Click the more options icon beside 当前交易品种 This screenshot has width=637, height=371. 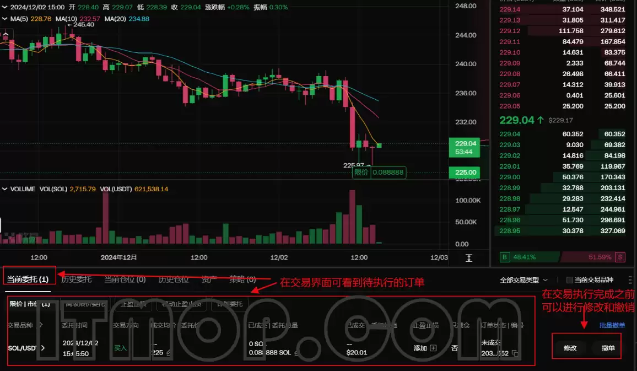[630, 280]
